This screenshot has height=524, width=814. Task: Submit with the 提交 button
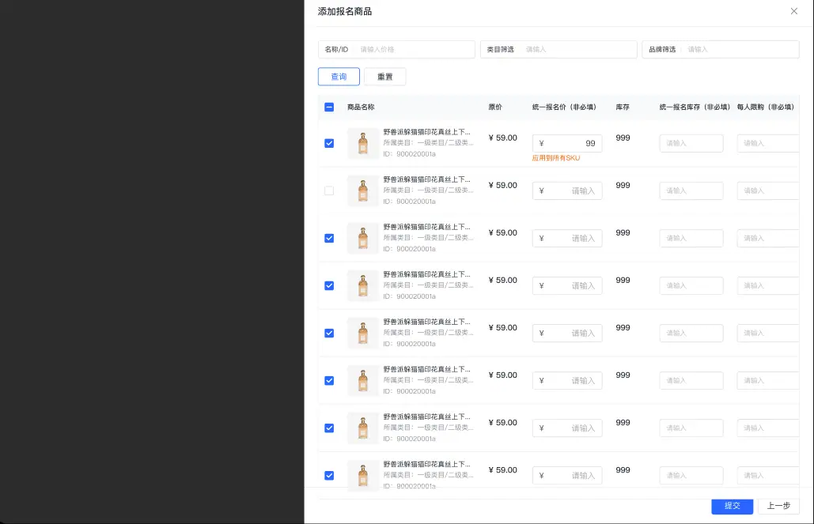(732, 506)
